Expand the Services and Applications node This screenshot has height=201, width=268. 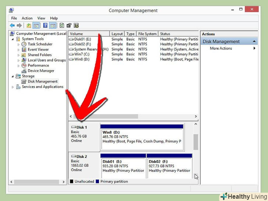(x=13, y=87)
